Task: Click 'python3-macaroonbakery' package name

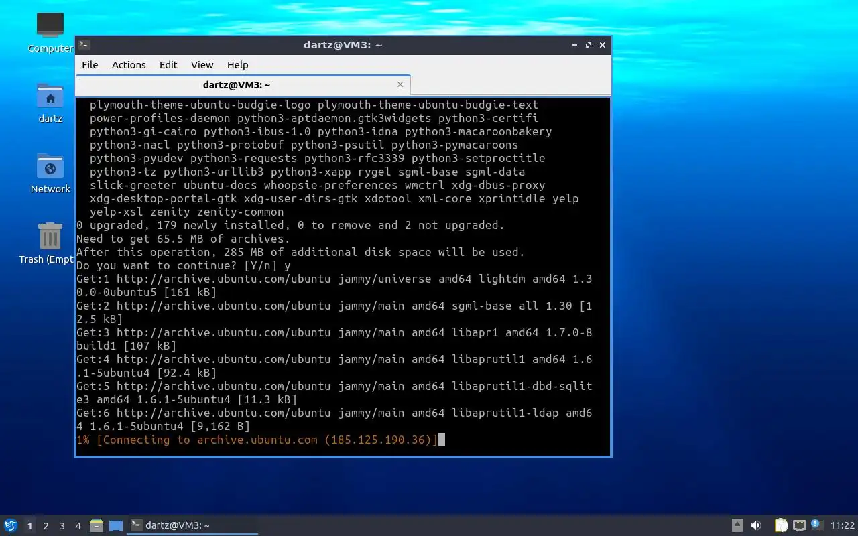Action: pyautogui.click(x=479, y=131)
